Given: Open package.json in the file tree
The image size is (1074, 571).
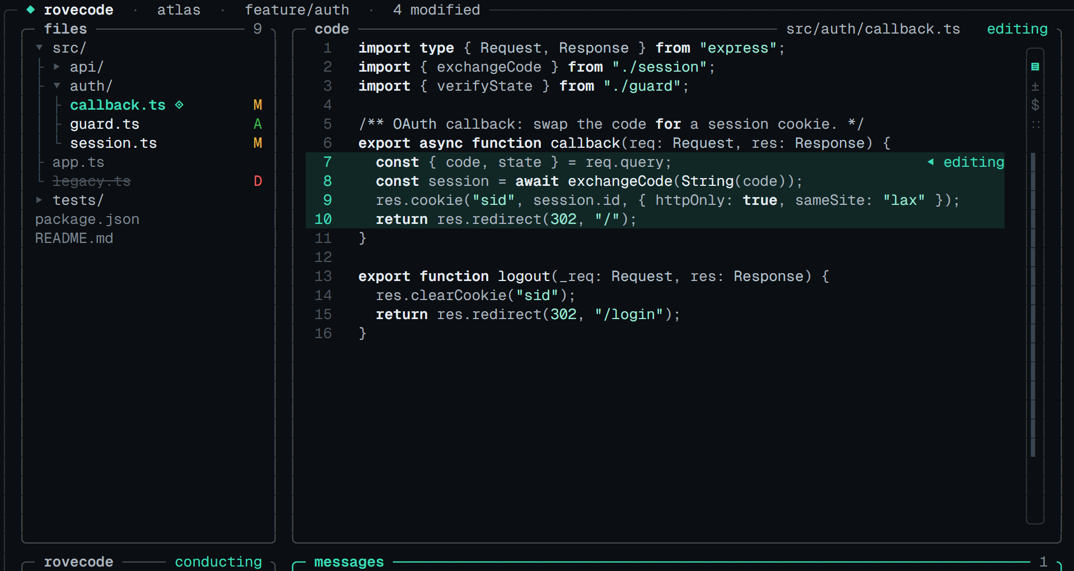Looking at the screenshot, I should coord(87,219).
